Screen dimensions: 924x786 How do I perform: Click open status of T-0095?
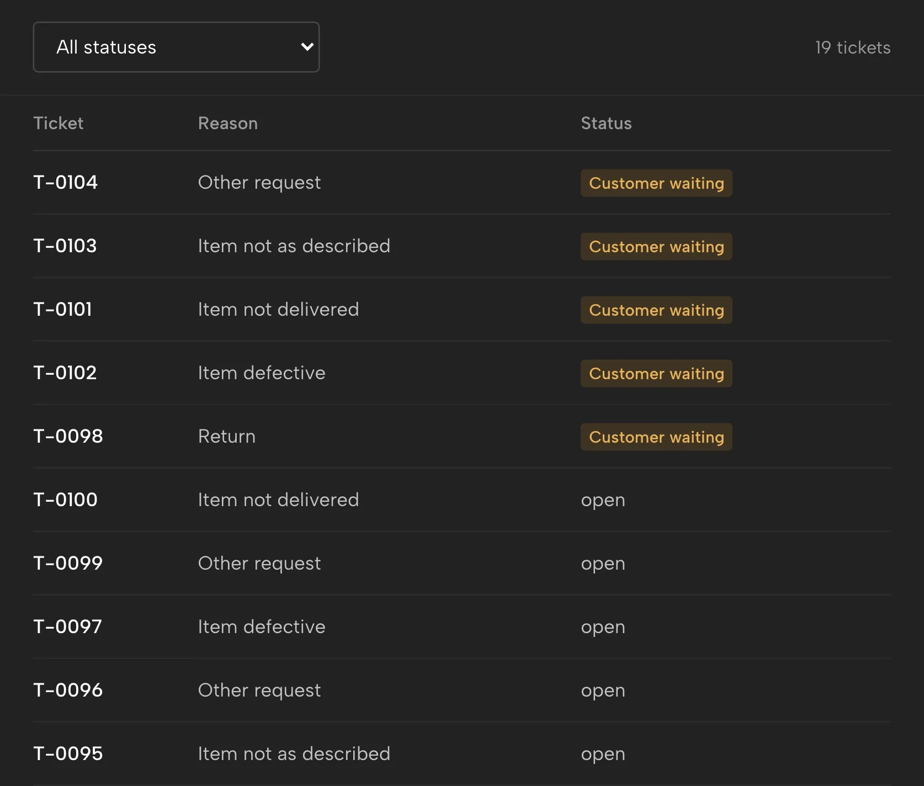603,755
